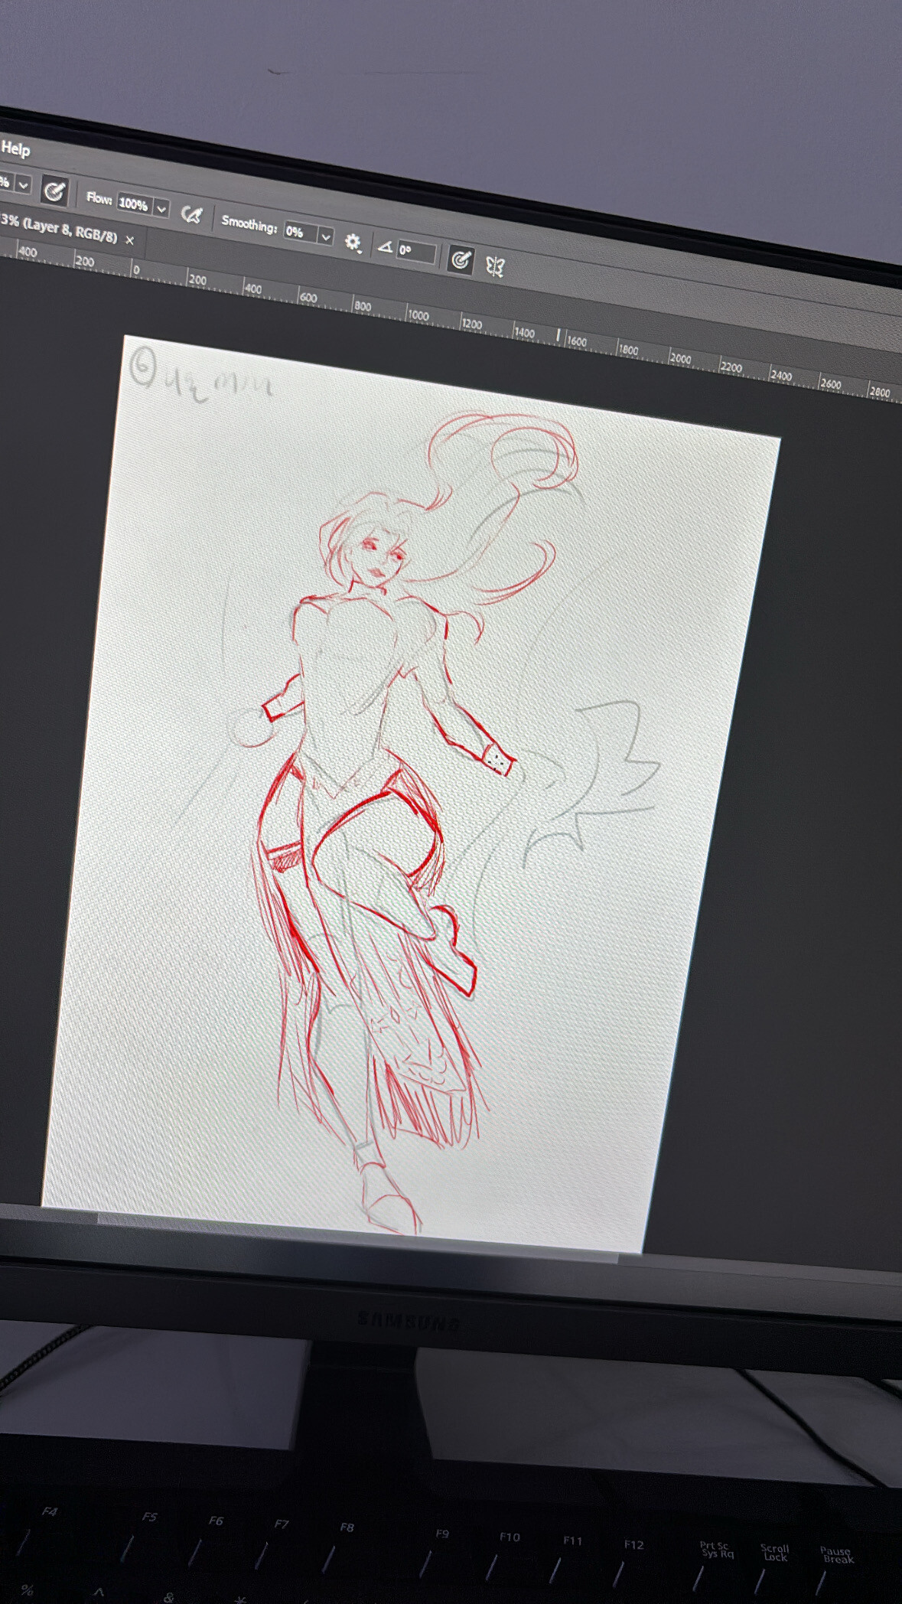Toggle pressure for size button
902x1604 pixels.
pos(460,260)
